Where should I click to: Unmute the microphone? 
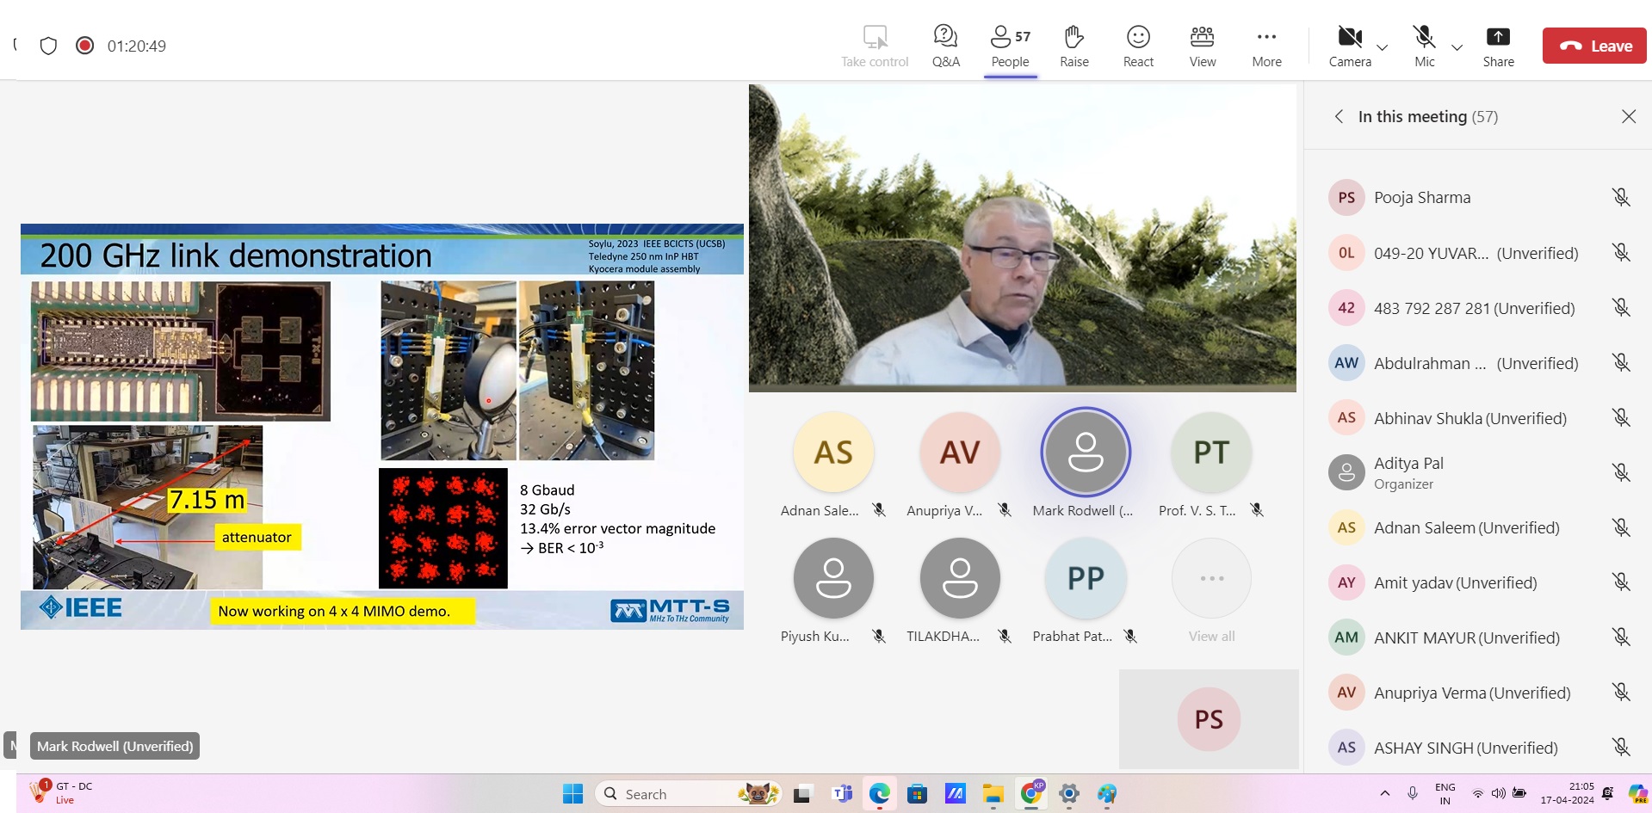coord(1424,46)
